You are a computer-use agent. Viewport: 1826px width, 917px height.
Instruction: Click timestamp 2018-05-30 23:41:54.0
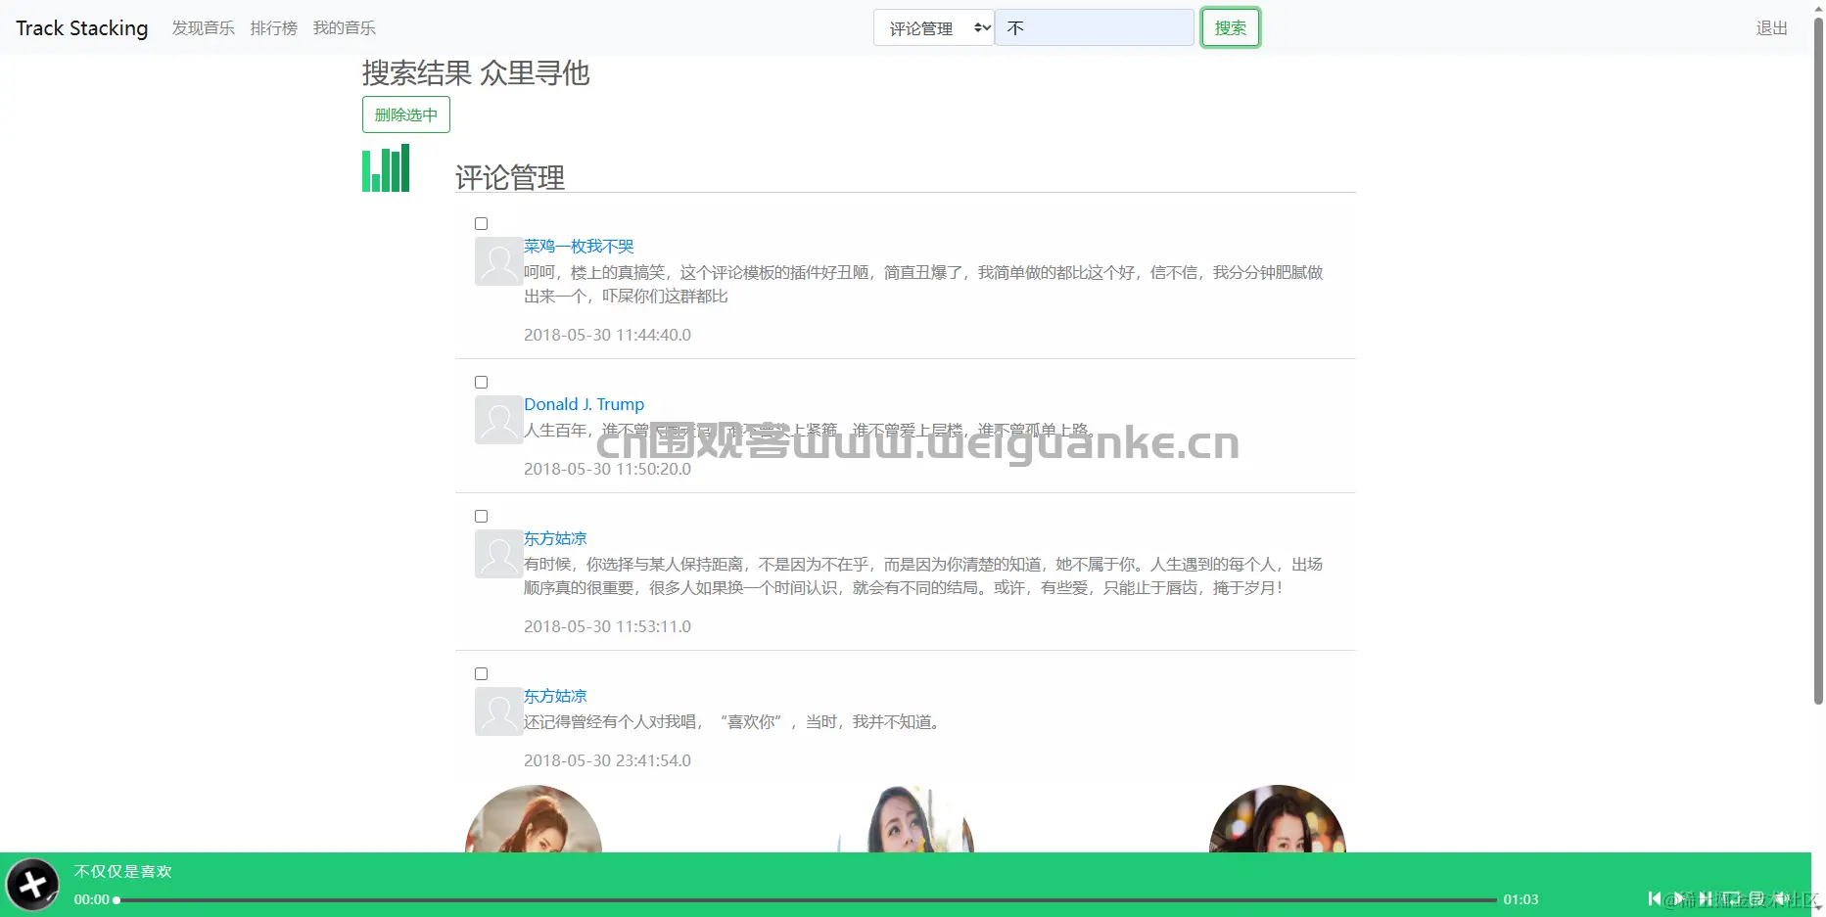click(607, 760)
